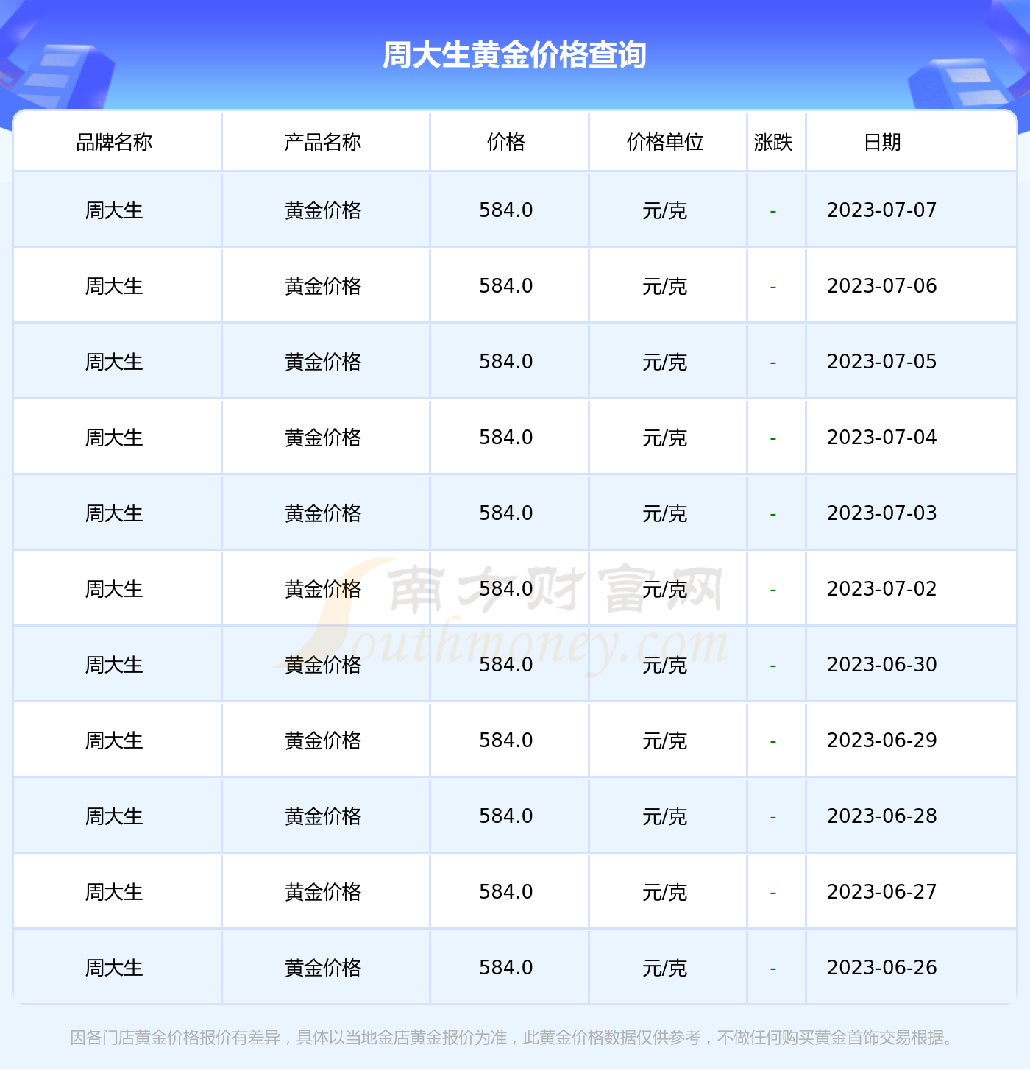The height and width of the screenshot is (1070, 1030).
Task: Click 元/克 unit in the 2023-07-07 row
Action: pyautogui.click(x=665, y=211)
